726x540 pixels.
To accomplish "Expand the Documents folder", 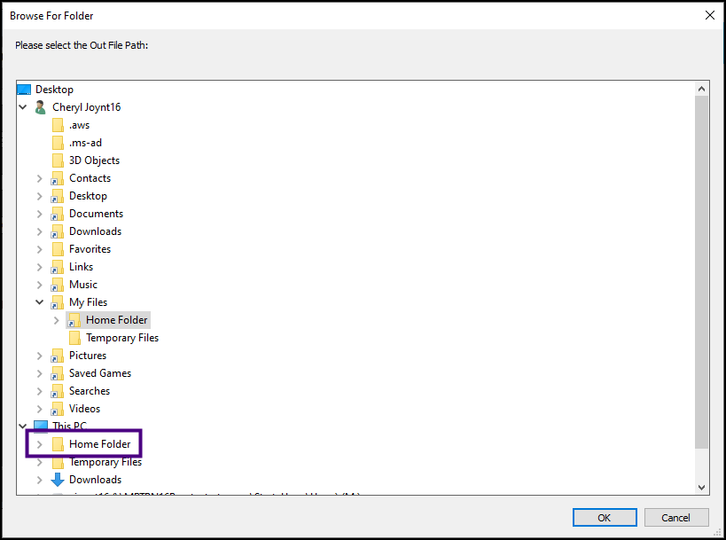I will [x=39, y=214].
